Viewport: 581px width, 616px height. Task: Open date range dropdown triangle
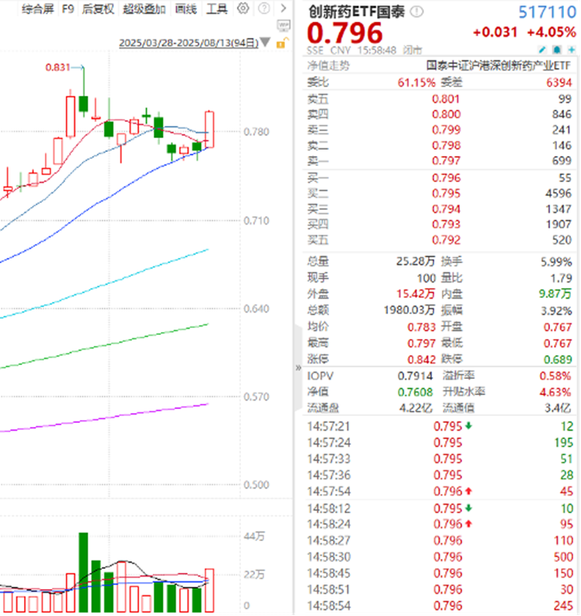click(x=267, y=43)
